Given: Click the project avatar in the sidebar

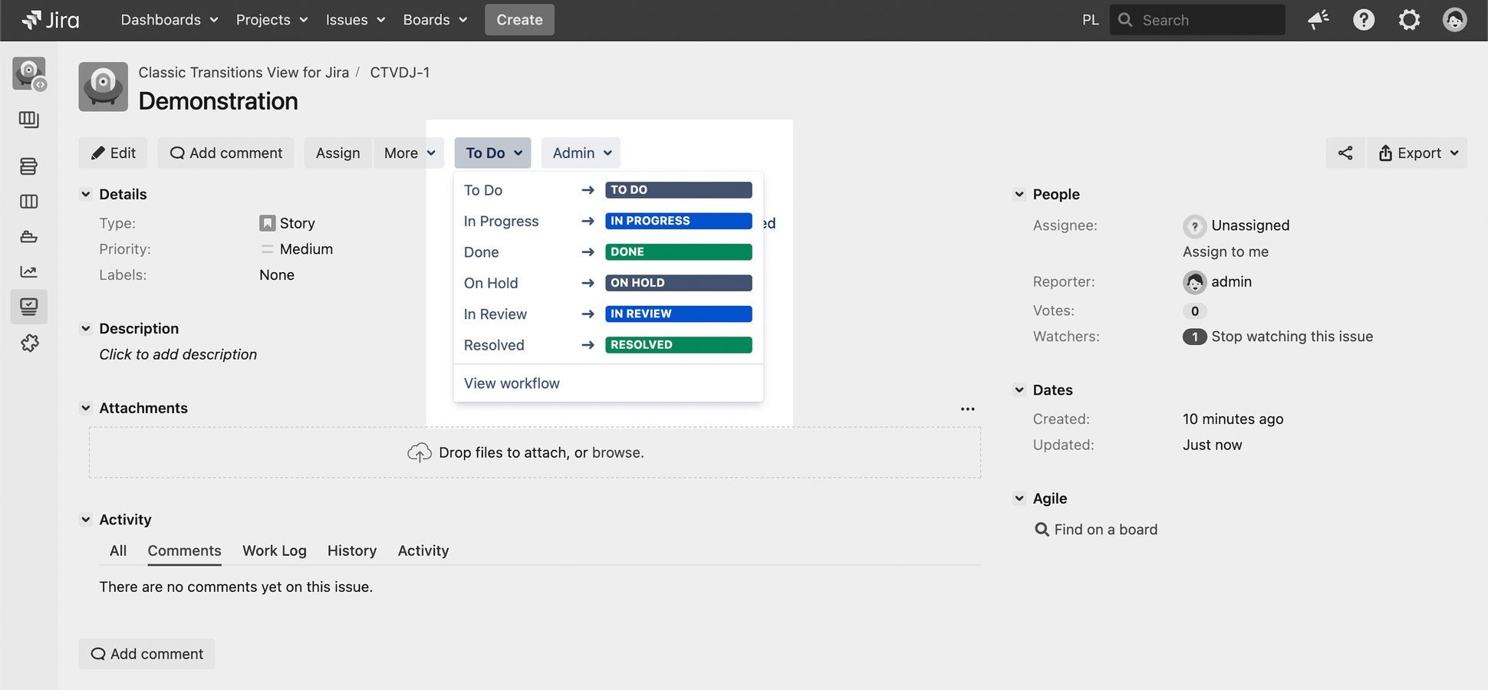Looking at the screenshot, I should pos(29,74).
